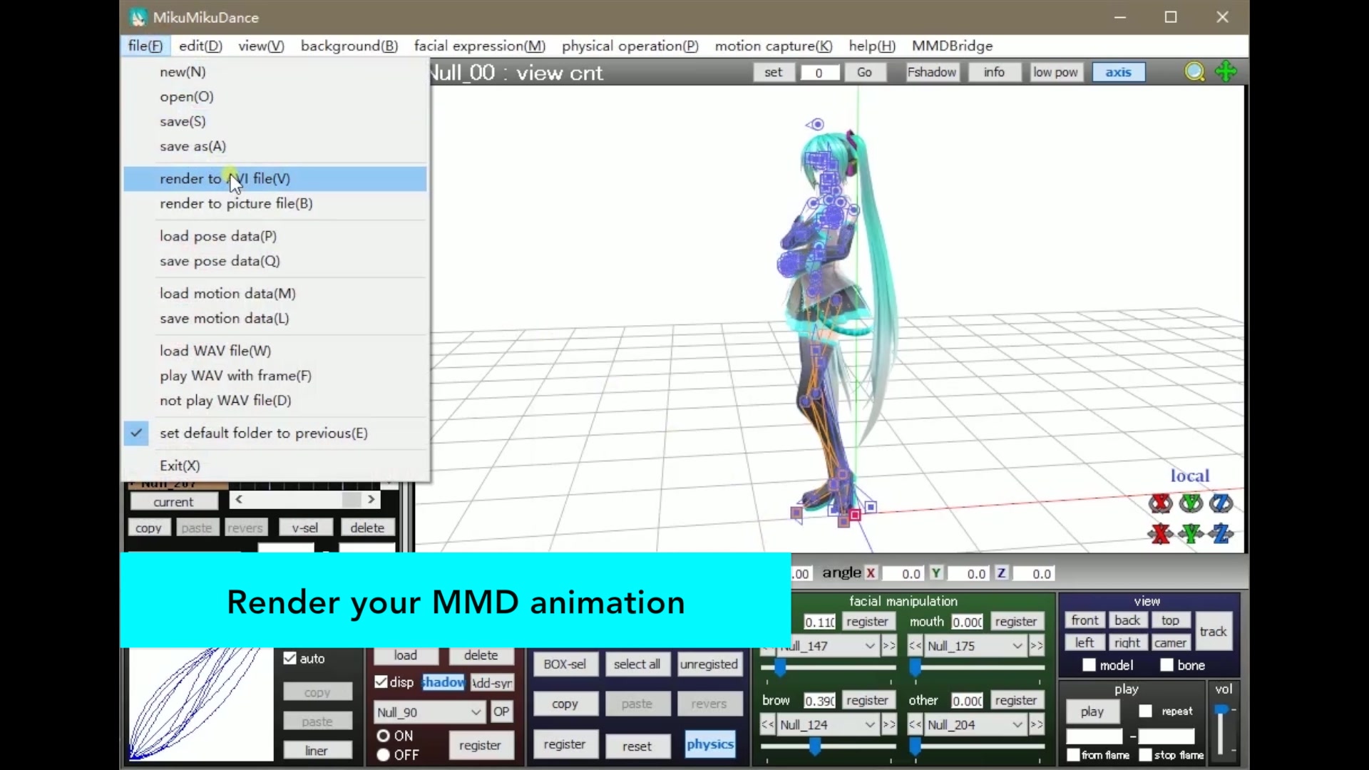Click the local X rotation icon
This screenshot has width=1369, height=770.
[x=1160, y=503]
